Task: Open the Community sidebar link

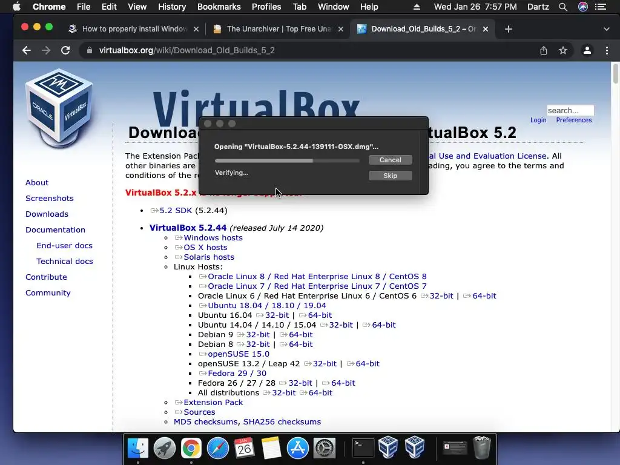Action: coord(48,293)
